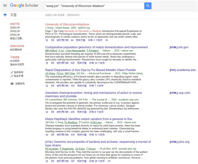The image size is (198, 164).
Task: Open Genistein chemoprevention article title
Action: [93, 95]
